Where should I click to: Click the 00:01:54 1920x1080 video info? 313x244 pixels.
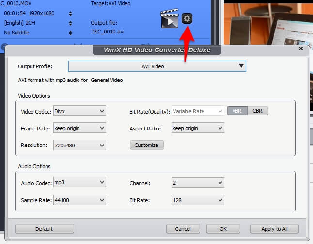pyautogui.click(x=29, y=13)
